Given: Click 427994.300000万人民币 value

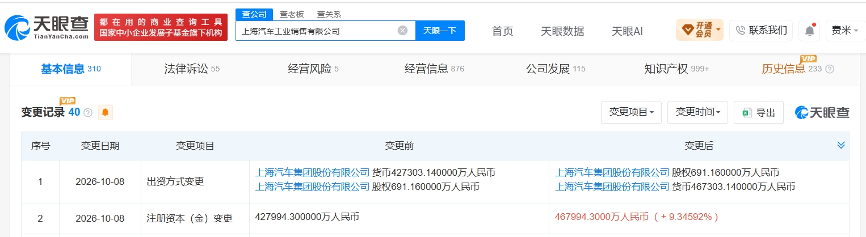Looking at the screenshot, I should tap(307, 216).
